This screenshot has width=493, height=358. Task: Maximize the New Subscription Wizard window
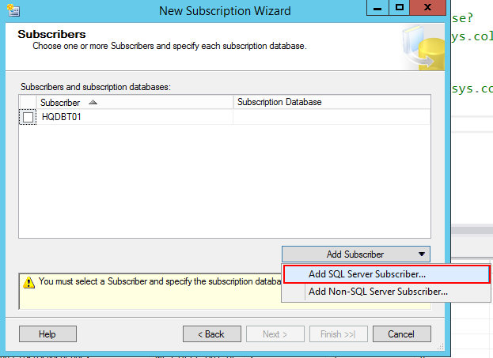400,8
